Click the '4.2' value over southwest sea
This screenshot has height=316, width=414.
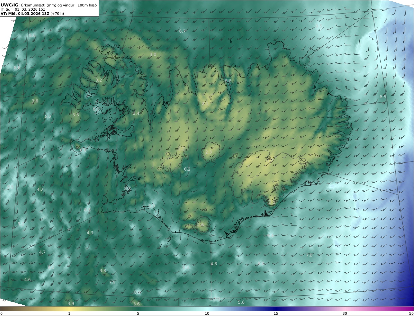coord(40,190)
